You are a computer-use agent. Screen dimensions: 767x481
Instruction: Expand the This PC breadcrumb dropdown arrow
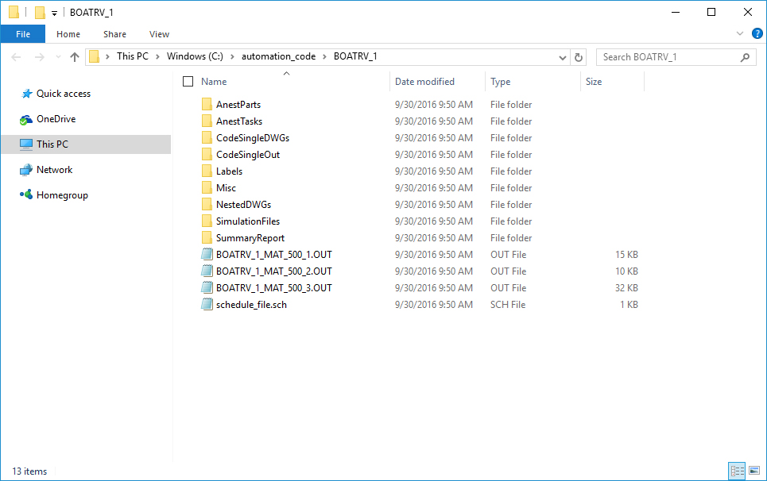point(158,56)
